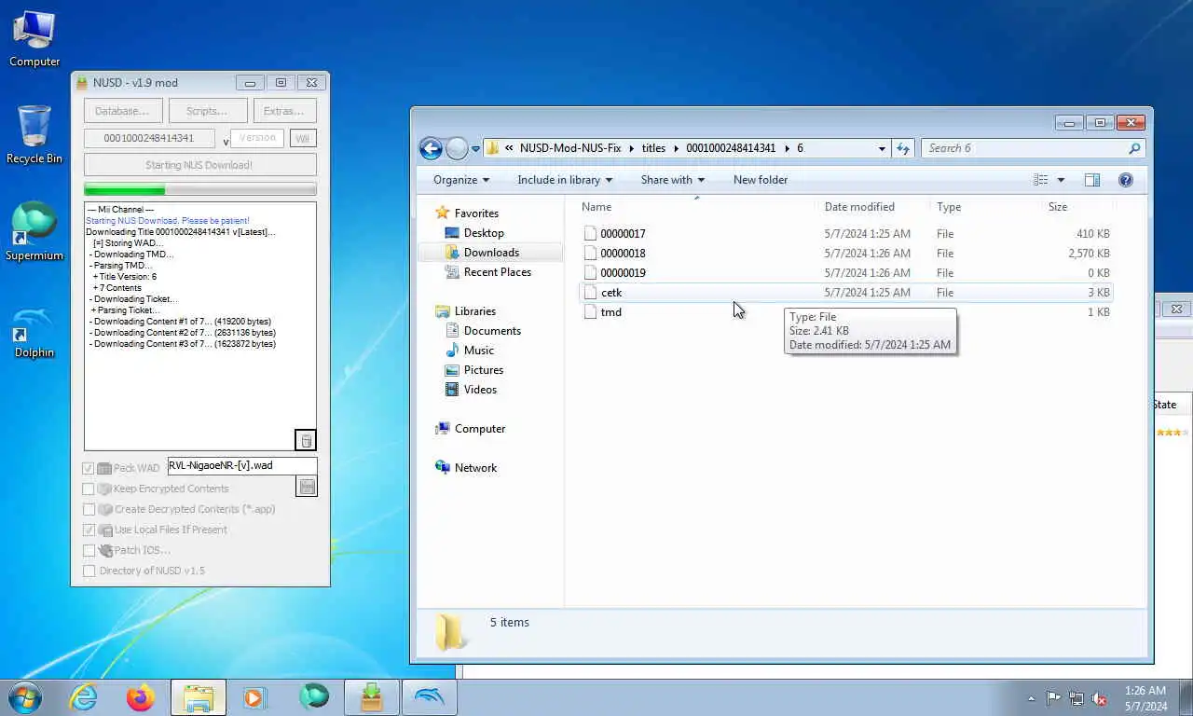The image size is (1193, 716).
Task: Open the Include in library dropdown
Action: (565, 180)
